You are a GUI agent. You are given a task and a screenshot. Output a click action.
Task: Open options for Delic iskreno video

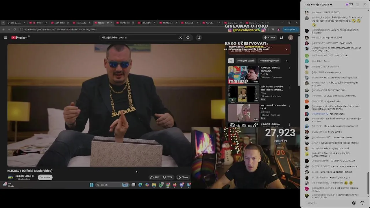point(289,87)
